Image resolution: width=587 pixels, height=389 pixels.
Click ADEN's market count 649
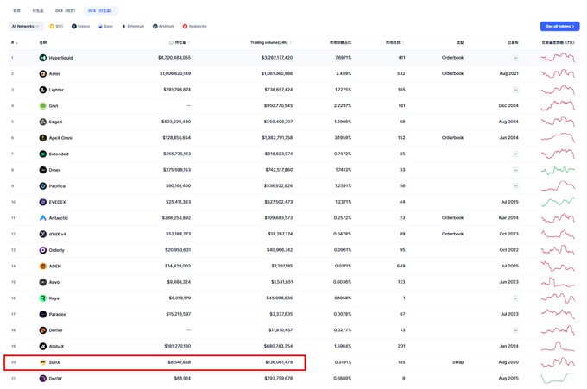point(401,266)
